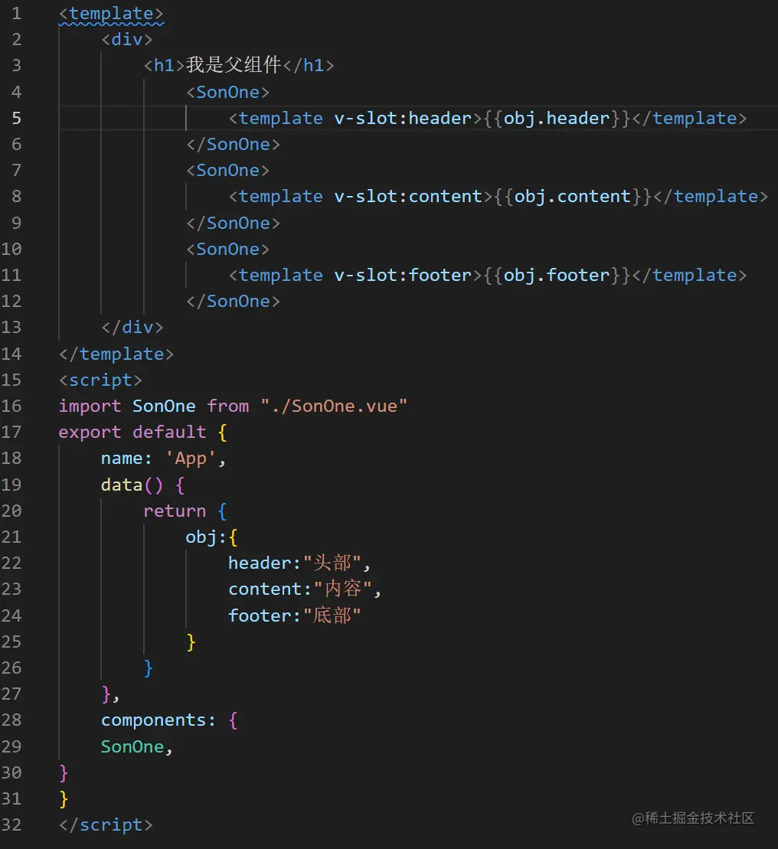778x849 pixels.
Task: Click the green SonOne on line 29
Action: click(132, 746)
